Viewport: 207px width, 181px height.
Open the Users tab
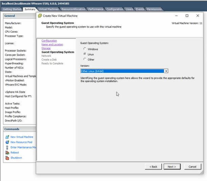click(x=129, y=9)
